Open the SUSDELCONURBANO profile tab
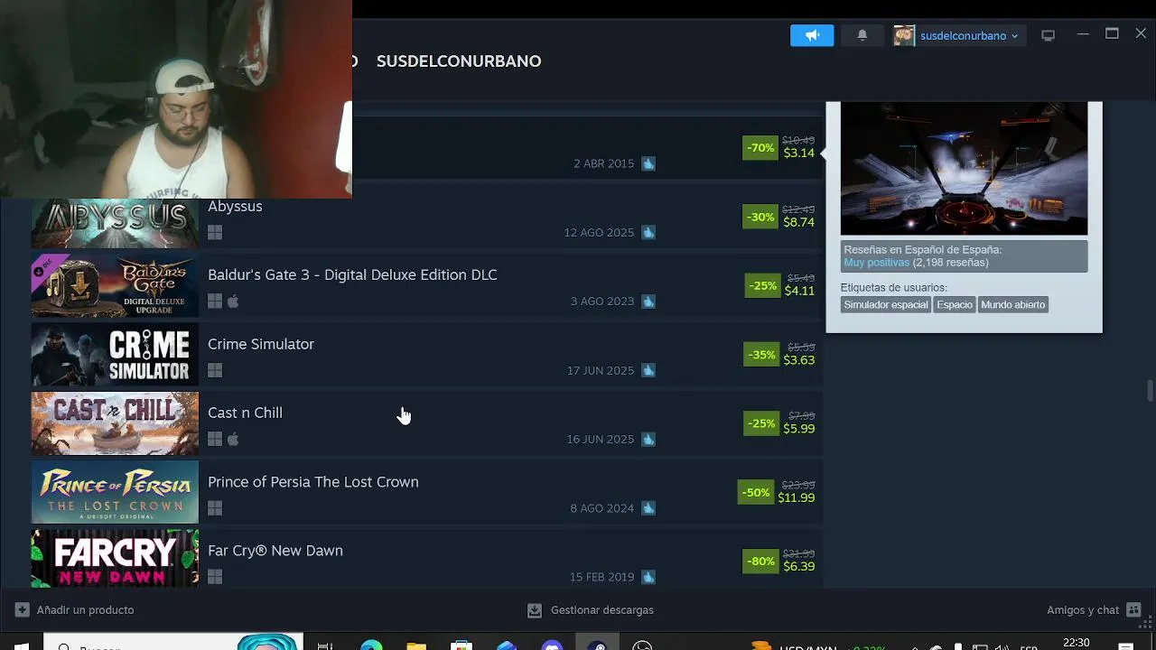The image size is (1156, 650). point(459,61)
